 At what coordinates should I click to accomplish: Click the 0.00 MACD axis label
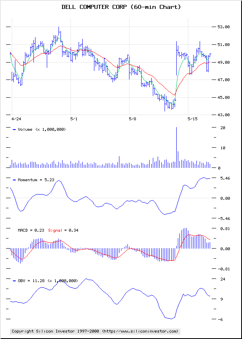pos(225,249)
